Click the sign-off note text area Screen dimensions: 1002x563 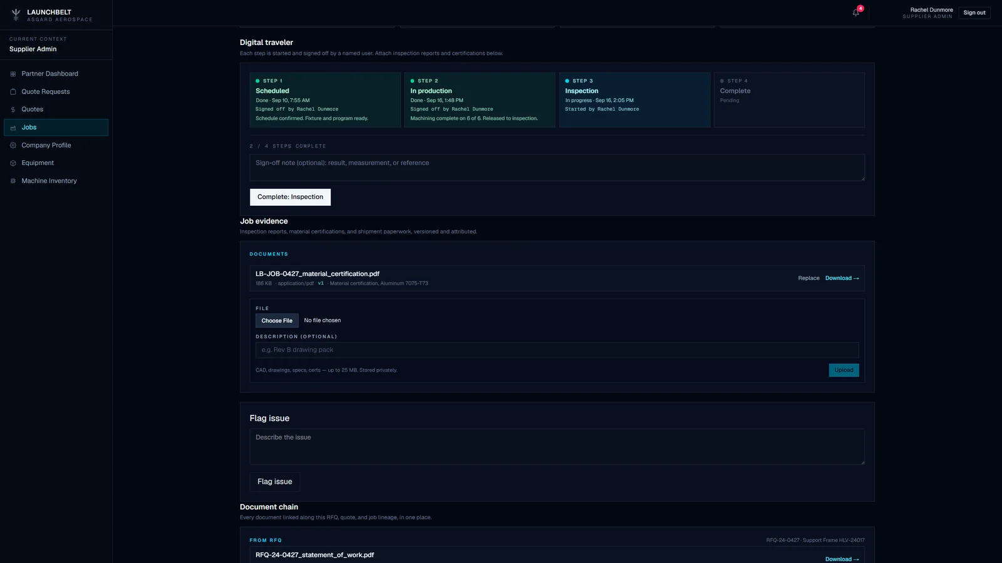(557, 168)
